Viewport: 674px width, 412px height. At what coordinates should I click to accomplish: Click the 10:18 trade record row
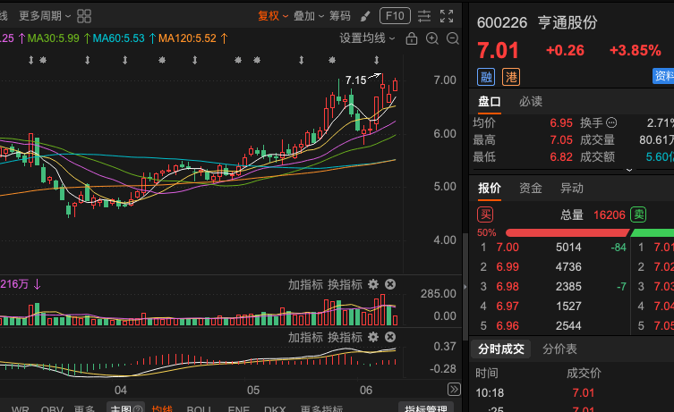click(x=572, y=392)
